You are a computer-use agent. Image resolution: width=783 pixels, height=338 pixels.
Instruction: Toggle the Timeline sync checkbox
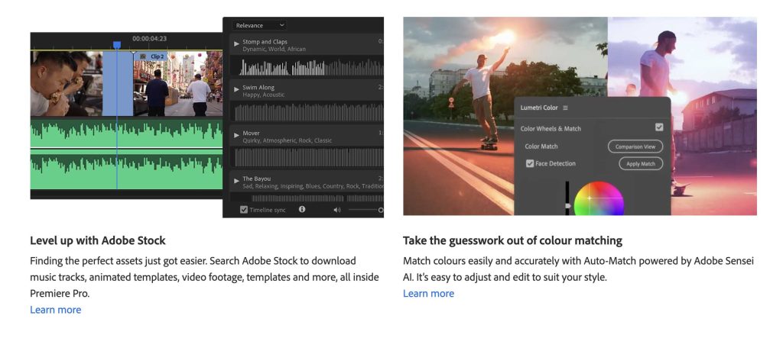coord(244,210)
